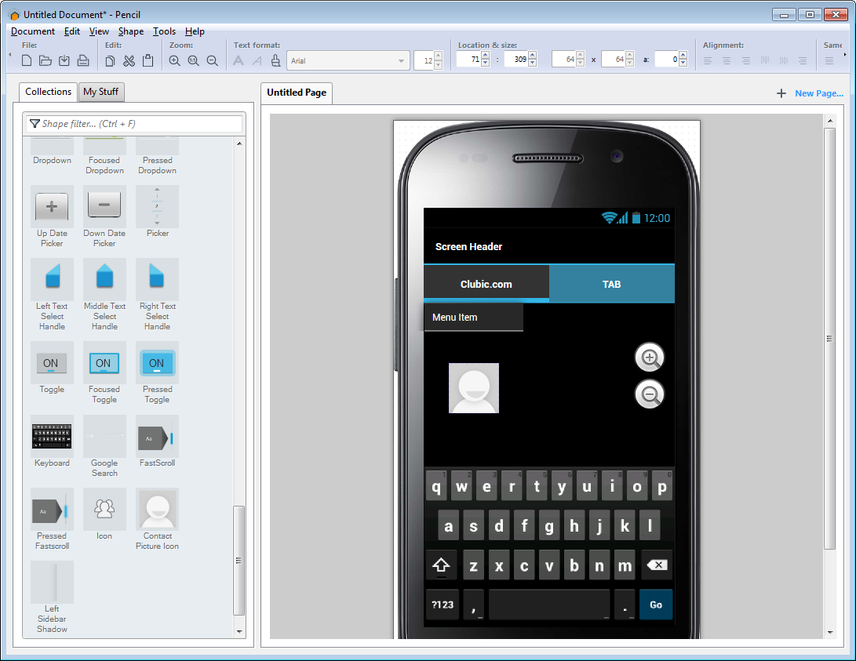Pick the Toggle ON shape
The image size is (856, 661).
[52, 363]
